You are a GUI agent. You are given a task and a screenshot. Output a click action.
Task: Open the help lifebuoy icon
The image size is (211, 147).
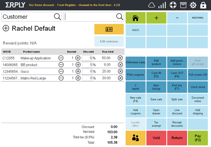172,5
